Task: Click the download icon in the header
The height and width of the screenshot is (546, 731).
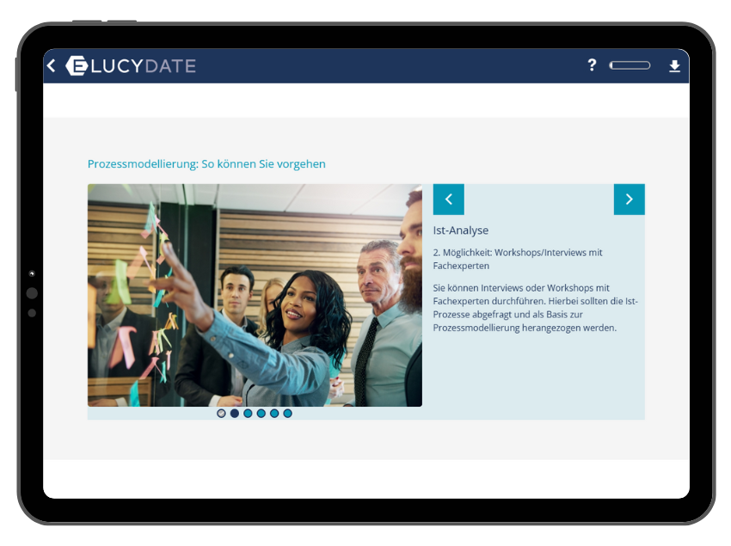Action: [x=674, y=66]
